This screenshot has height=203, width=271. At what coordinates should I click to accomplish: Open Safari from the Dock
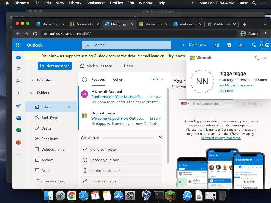83,196
